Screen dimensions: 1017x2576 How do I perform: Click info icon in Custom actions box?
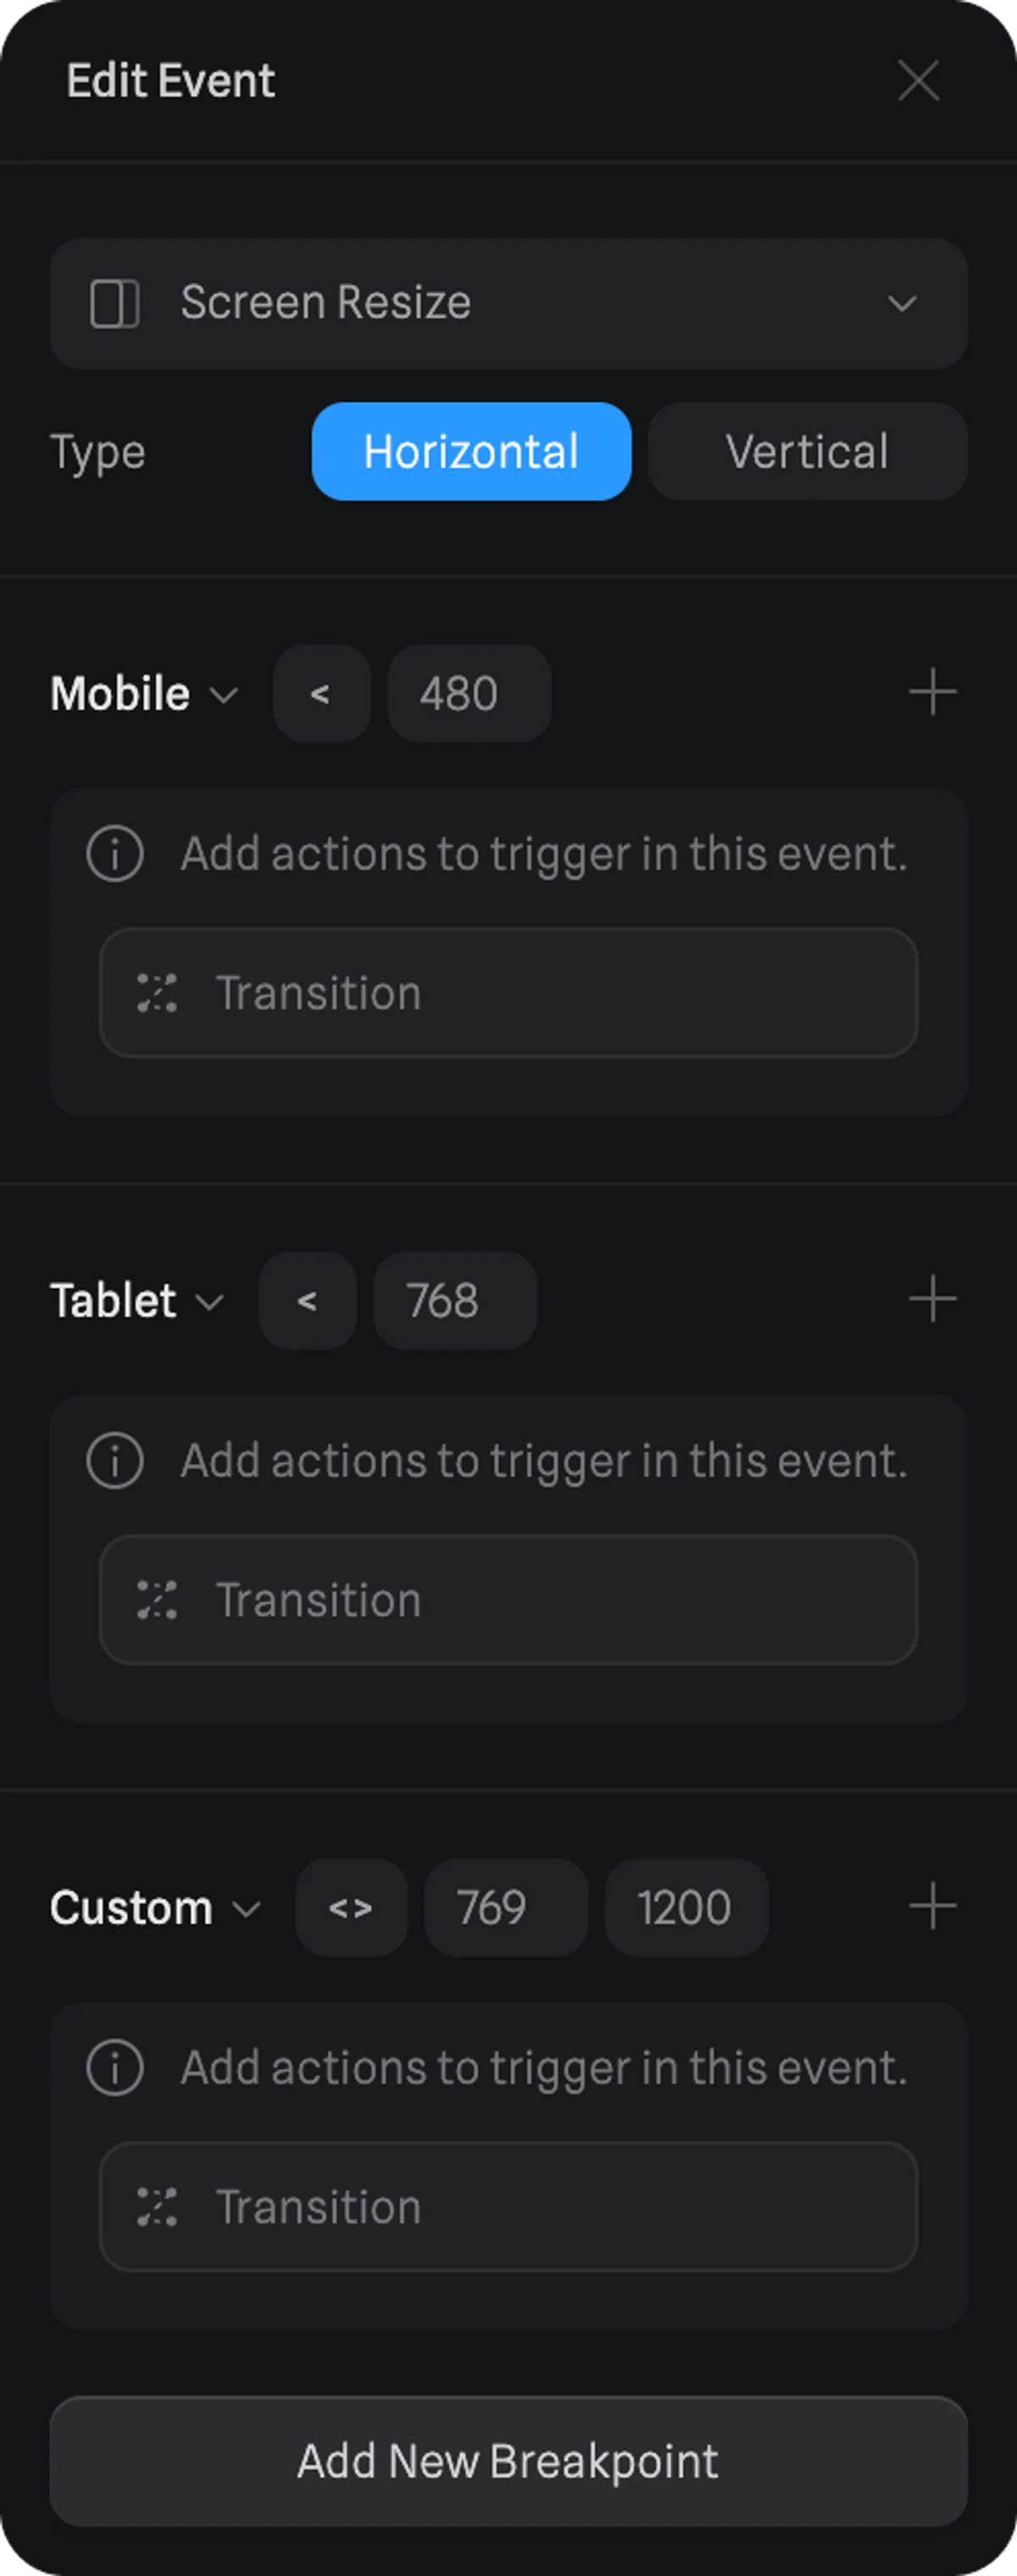115,2068
